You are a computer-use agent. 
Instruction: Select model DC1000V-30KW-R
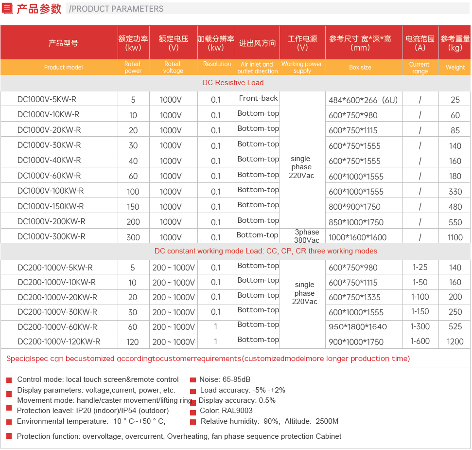point(49,145)
